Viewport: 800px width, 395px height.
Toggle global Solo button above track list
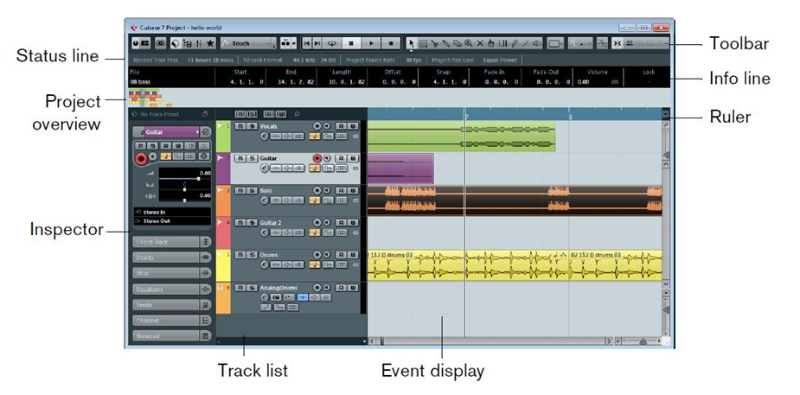(x=252, y=113)
